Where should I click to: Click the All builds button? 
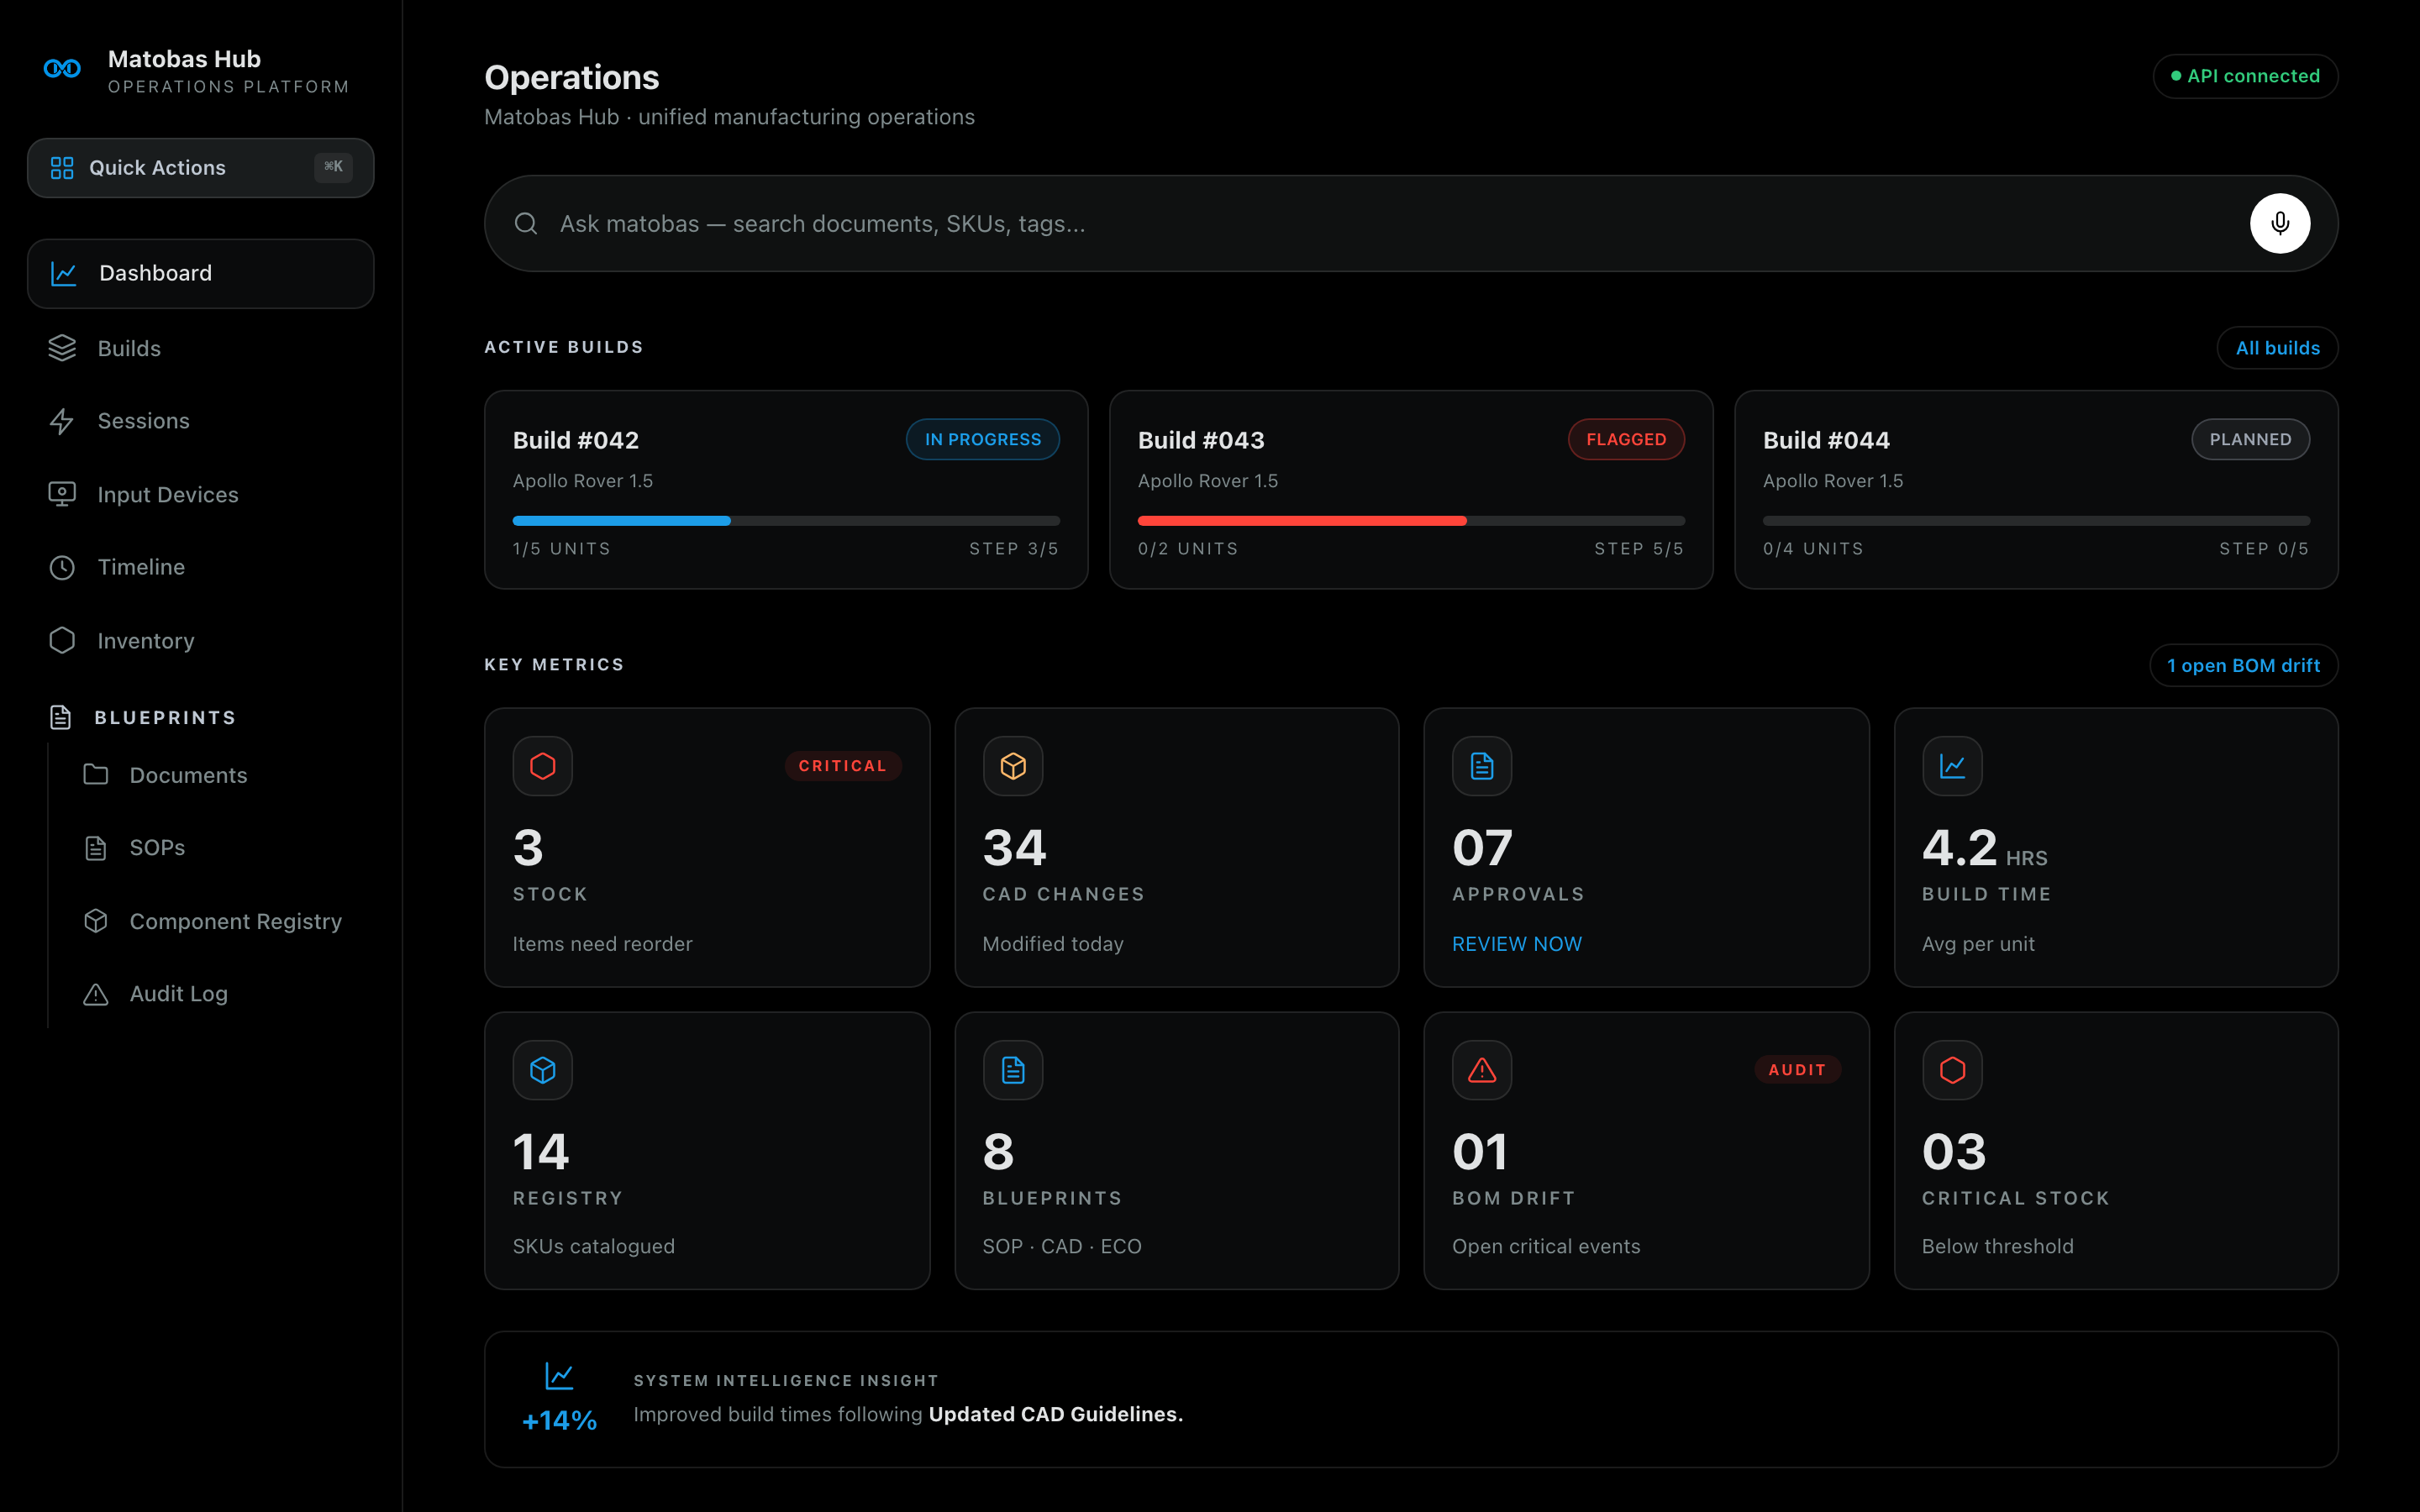pyautogui.click(x=2277, y=348)
